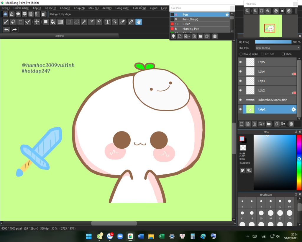Open Pen brush settings gear
Viewport: 302px width, 242px height.
227,14
